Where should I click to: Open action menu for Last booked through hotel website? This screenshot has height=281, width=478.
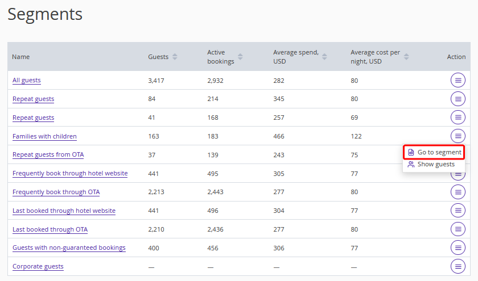tap(458, 211)
